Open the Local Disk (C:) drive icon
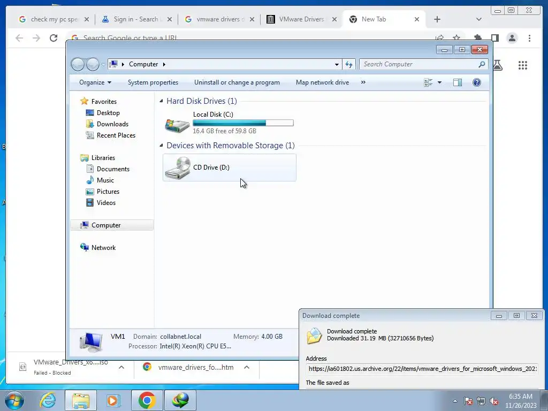This screenshot has height=411, width=548. (177, 125)
